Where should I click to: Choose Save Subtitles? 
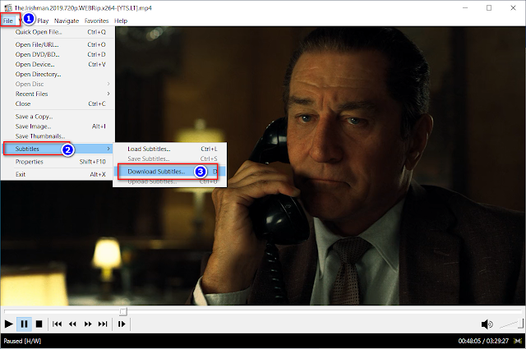point(170,158)
